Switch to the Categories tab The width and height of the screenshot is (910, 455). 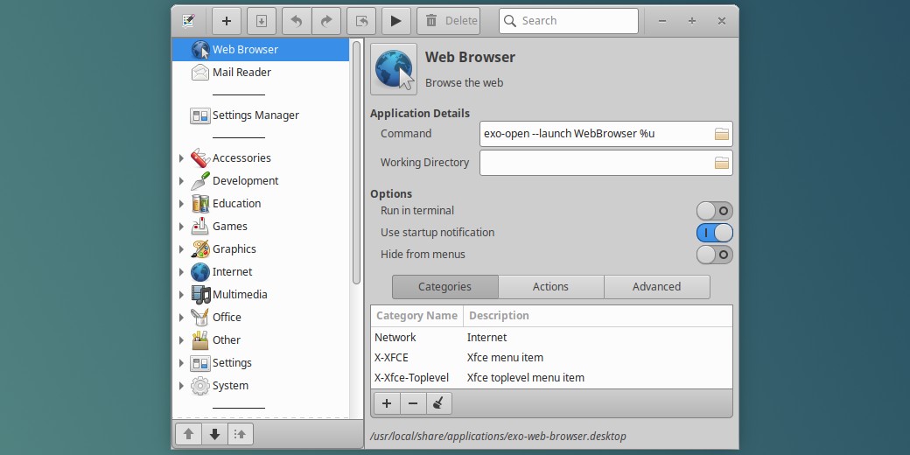point(445,287)
